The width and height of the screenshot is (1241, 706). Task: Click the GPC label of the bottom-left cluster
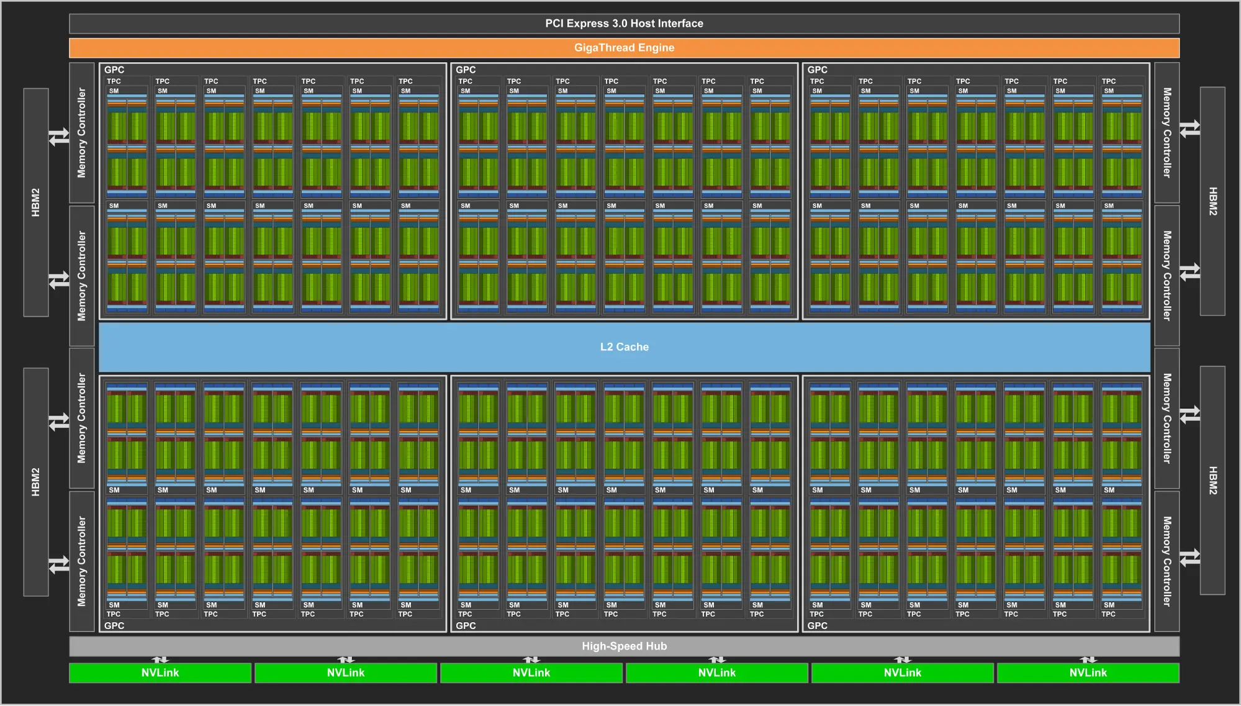point(114,625)
